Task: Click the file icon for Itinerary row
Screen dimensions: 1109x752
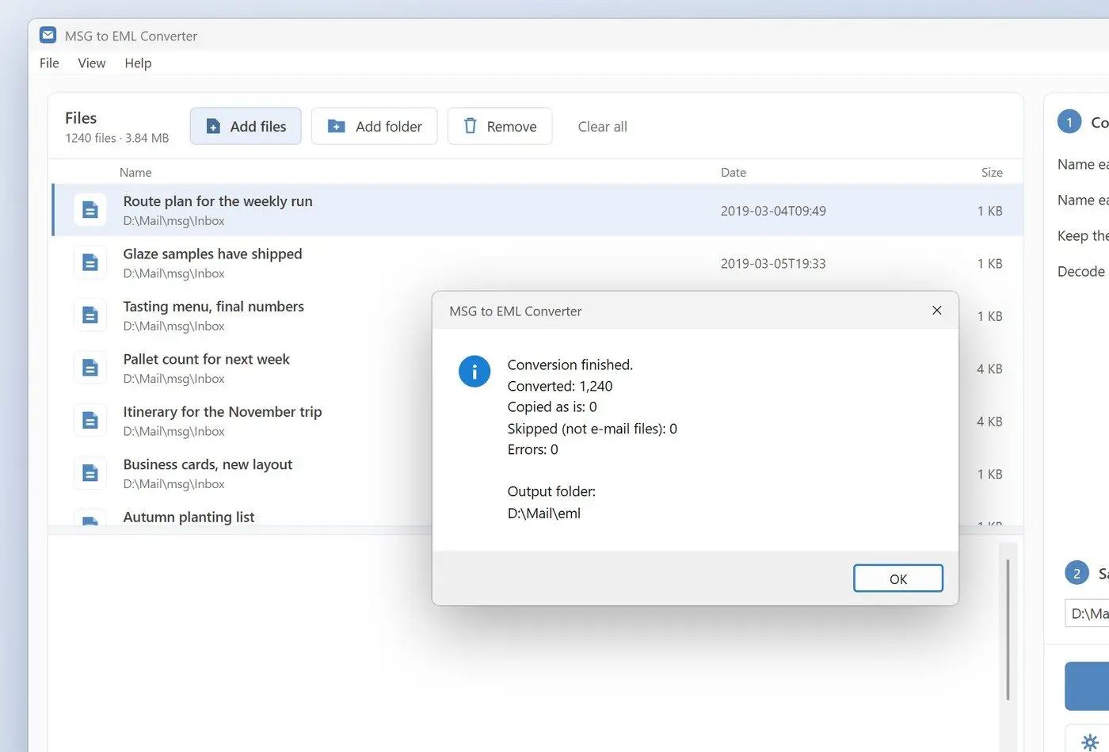Action: [90, 421]
